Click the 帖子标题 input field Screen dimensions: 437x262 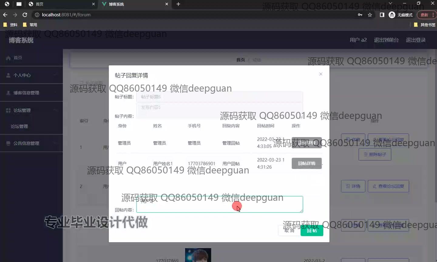coord(220,97)
